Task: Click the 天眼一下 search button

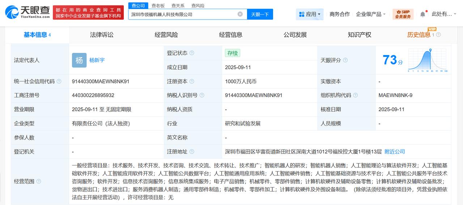Action: (x=260, y=14)
